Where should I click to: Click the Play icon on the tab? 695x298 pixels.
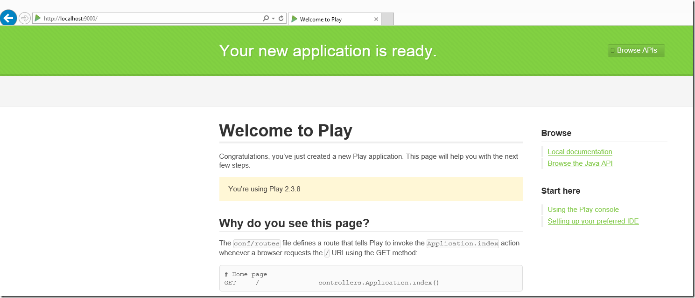[294, 19]
